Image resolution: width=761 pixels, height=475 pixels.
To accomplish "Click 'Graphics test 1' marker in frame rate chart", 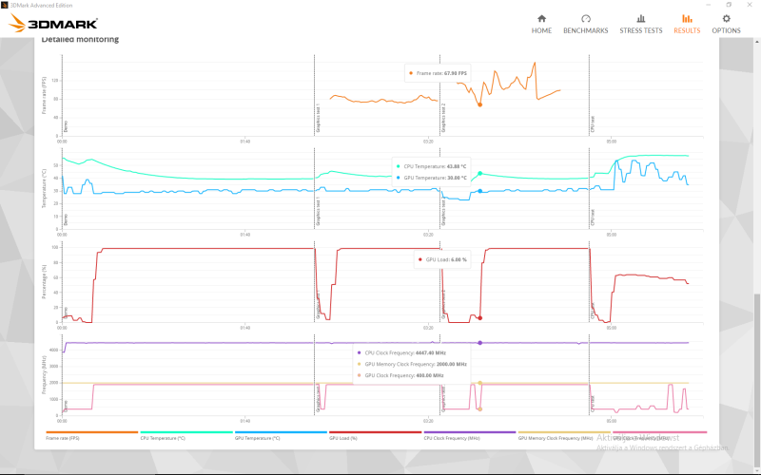I will coord(319,118).
